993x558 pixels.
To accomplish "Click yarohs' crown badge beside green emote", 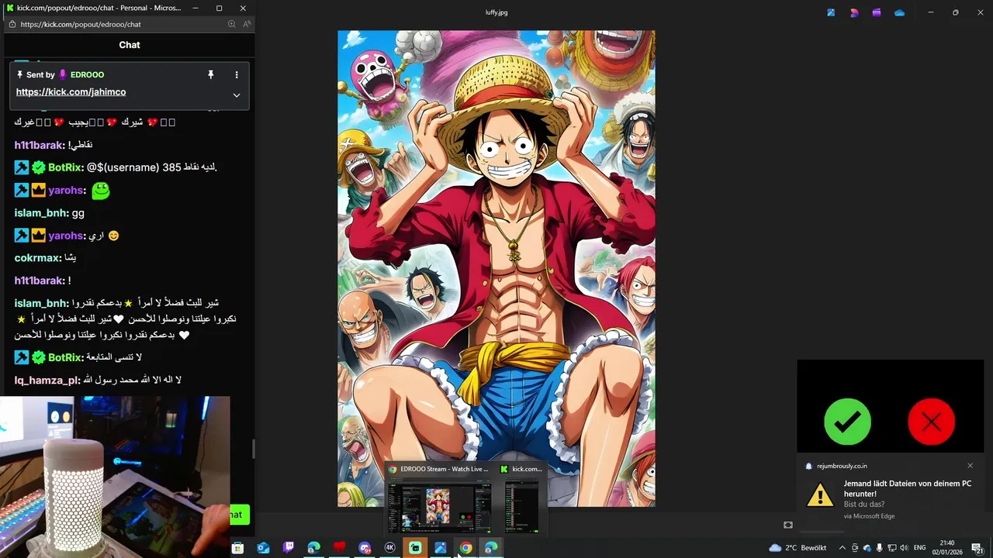I will pos(39,190).
